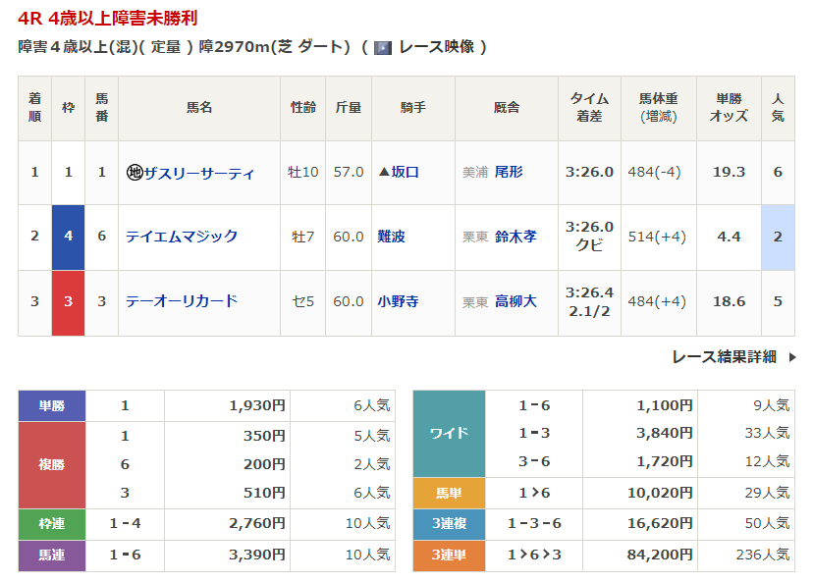The height and width of the screenshot is (582, 813).
Task: Click the red frame 3 color box
Action: (69, 301)
